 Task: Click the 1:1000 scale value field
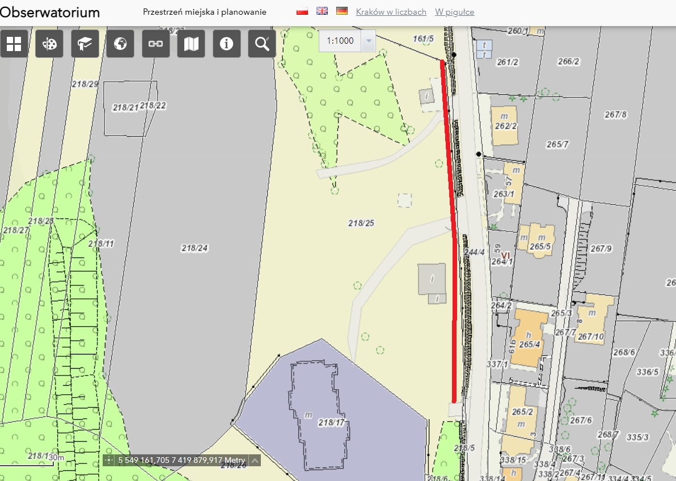pos(340,41)
